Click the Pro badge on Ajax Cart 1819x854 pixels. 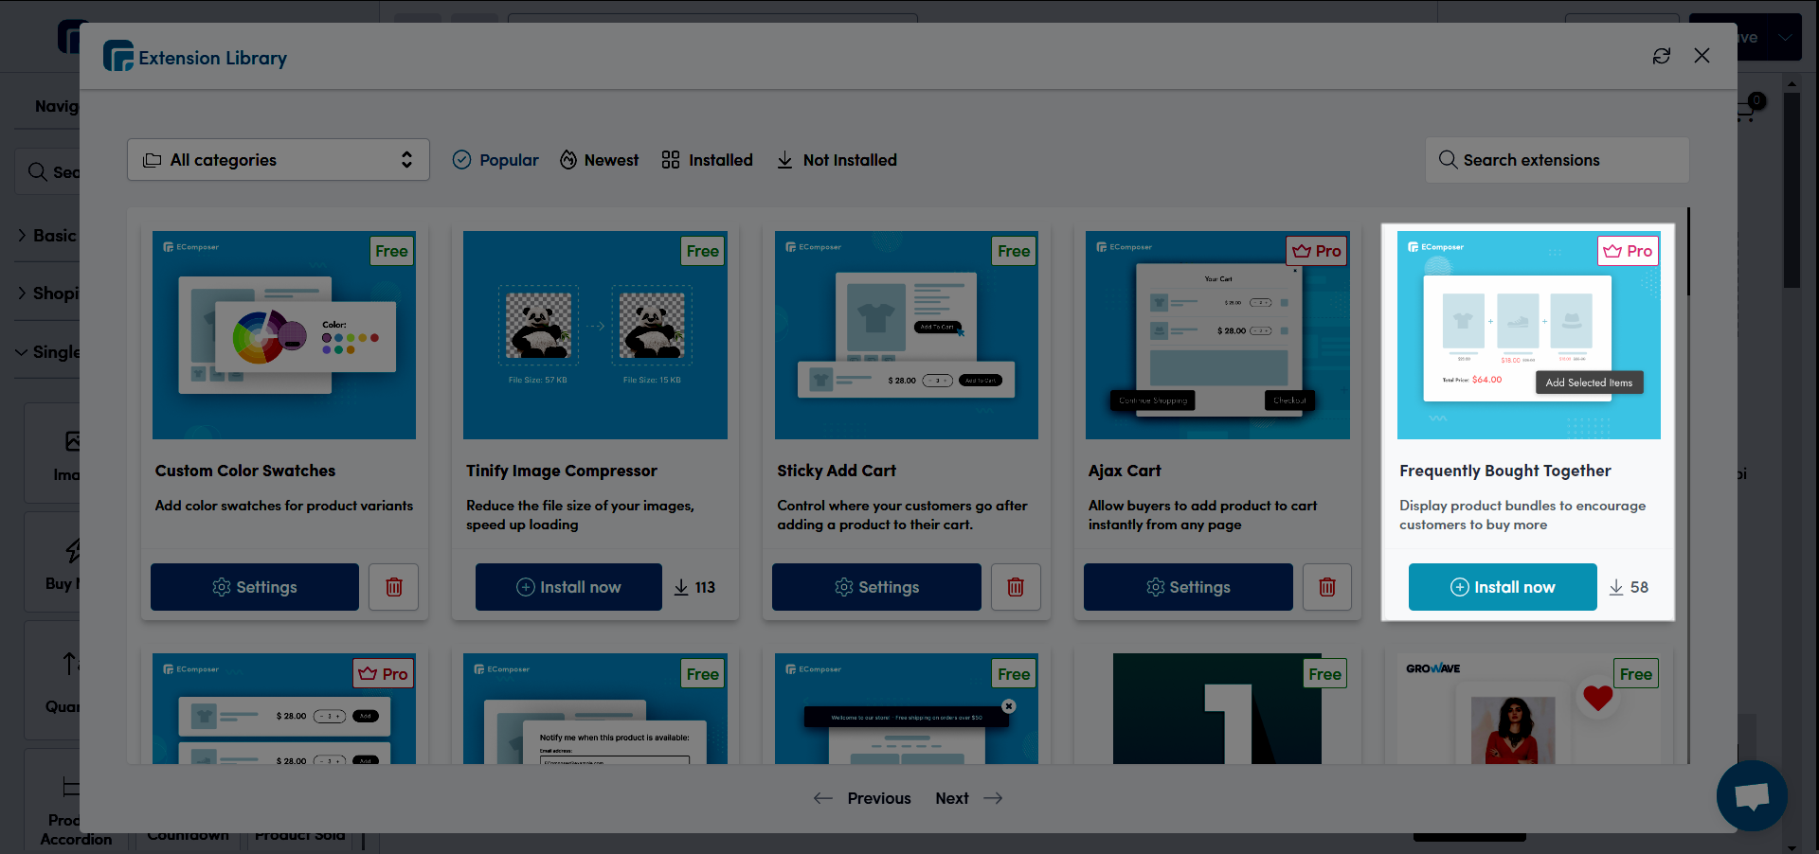[x=1317, y=251]
